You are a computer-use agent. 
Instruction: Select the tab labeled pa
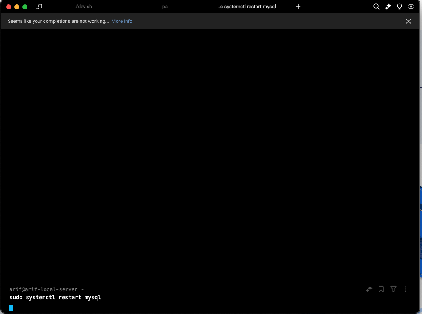165,7
